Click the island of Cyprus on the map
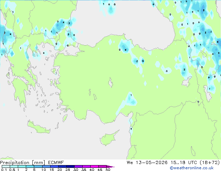221x171 pixels. (x=108, y=139)
